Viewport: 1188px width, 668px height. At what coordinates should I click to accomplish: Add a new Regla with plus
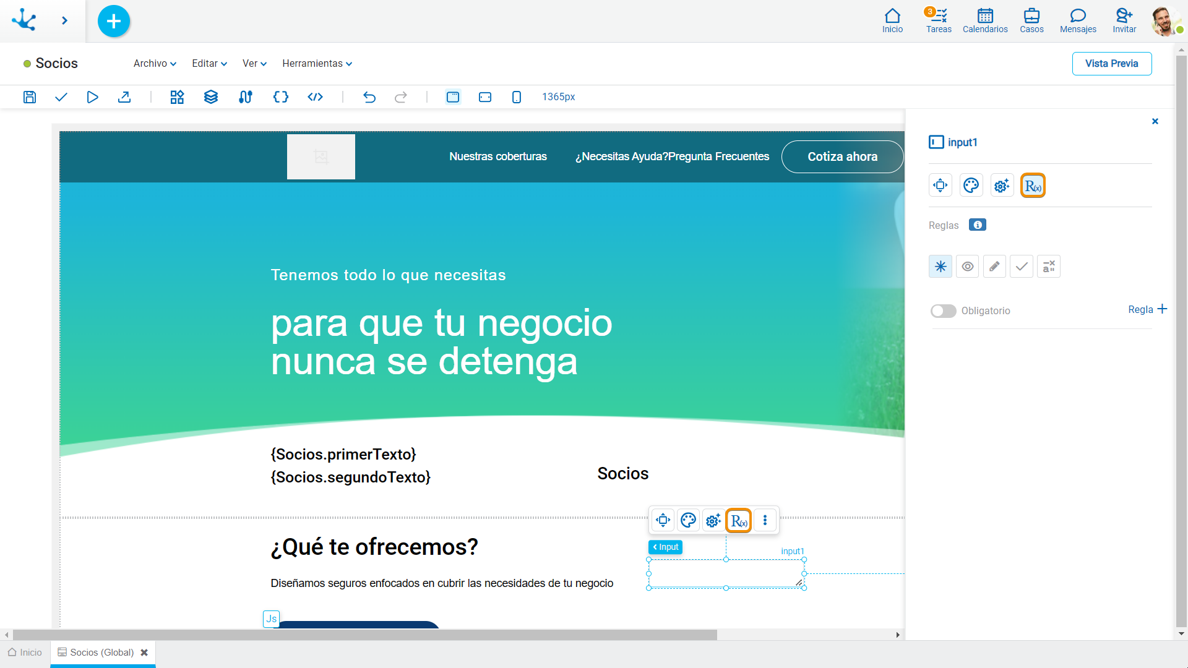pyautogui.click(x=1147, y=309)
